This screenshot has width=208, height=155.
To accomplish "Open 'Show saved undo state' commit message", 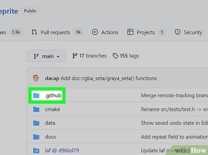I will click(174, 123).
